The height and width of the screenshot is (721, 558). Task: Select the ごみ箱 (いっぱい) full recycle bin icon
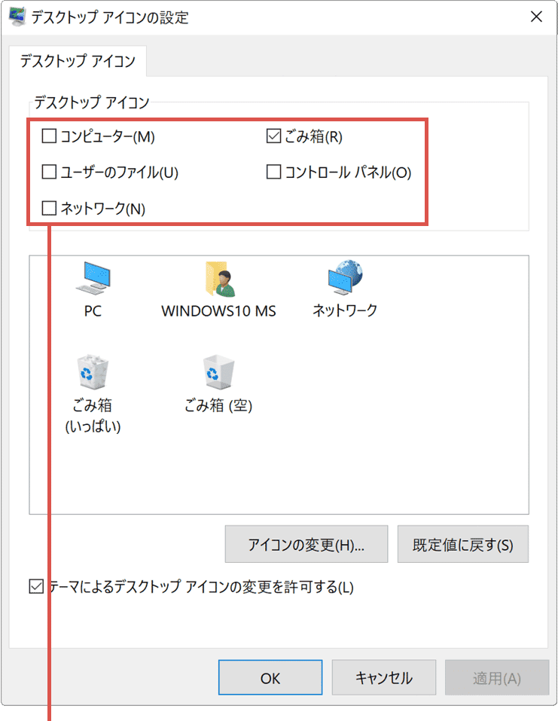tap(93, 371)
